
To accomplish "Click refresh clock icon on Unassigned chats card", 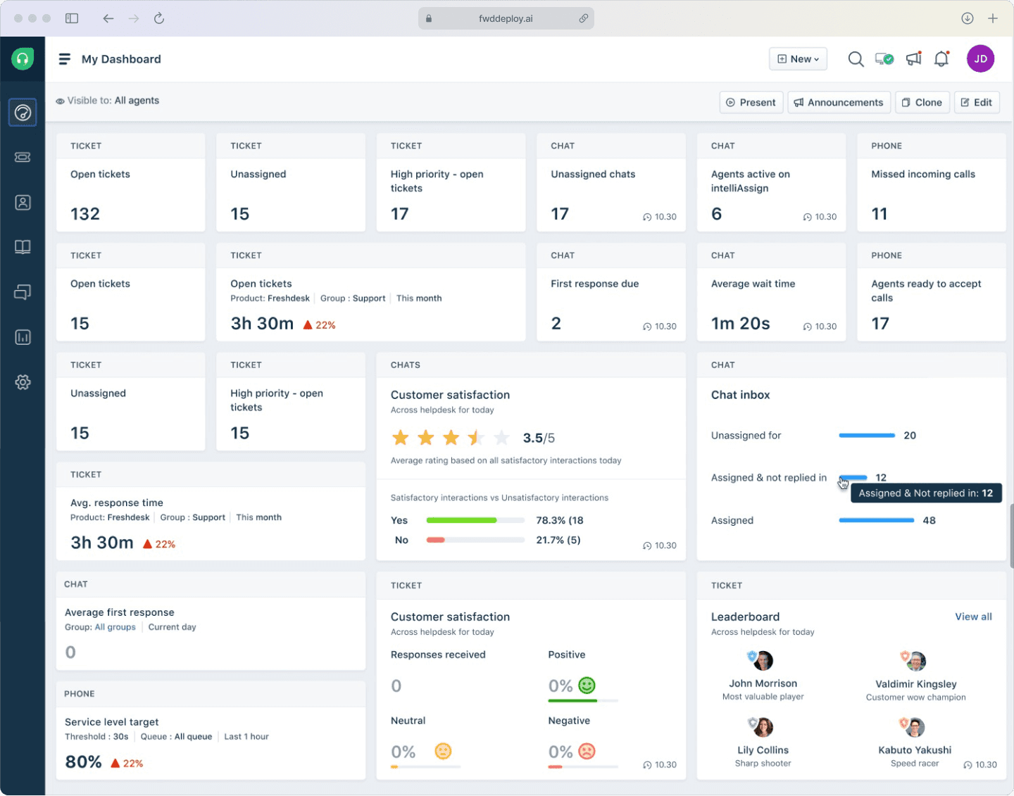I will coord(647,217).
